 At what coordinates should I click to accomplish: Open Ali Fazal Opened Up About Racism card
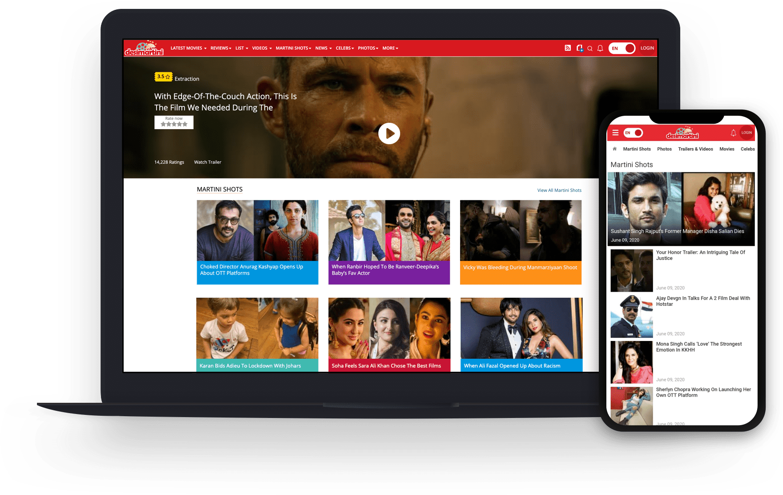point(521,334)
